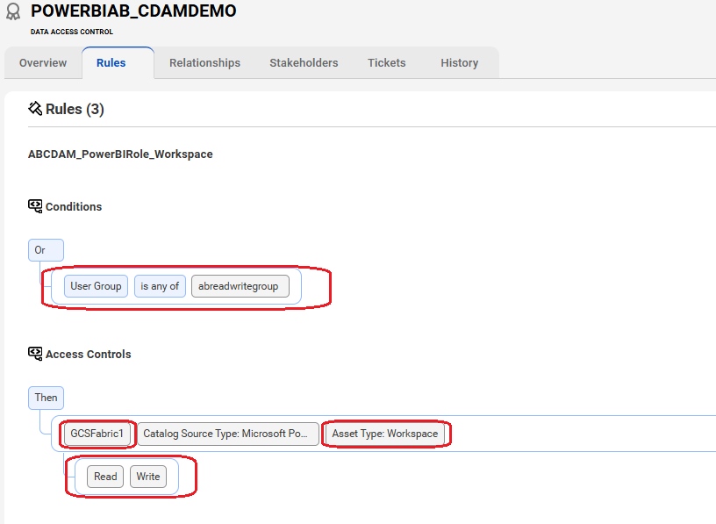Click the Access Controls heading text
Viewport: 716px width, 524px height.
point(88,354)
